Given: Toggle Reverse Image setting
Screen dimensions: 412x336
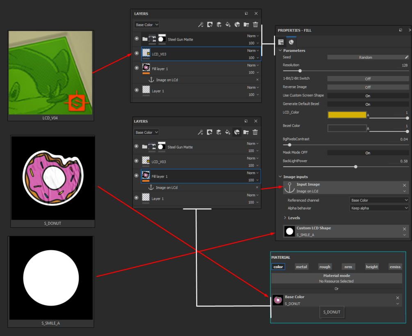Looking at the screenshot, I should pos(368,87).
